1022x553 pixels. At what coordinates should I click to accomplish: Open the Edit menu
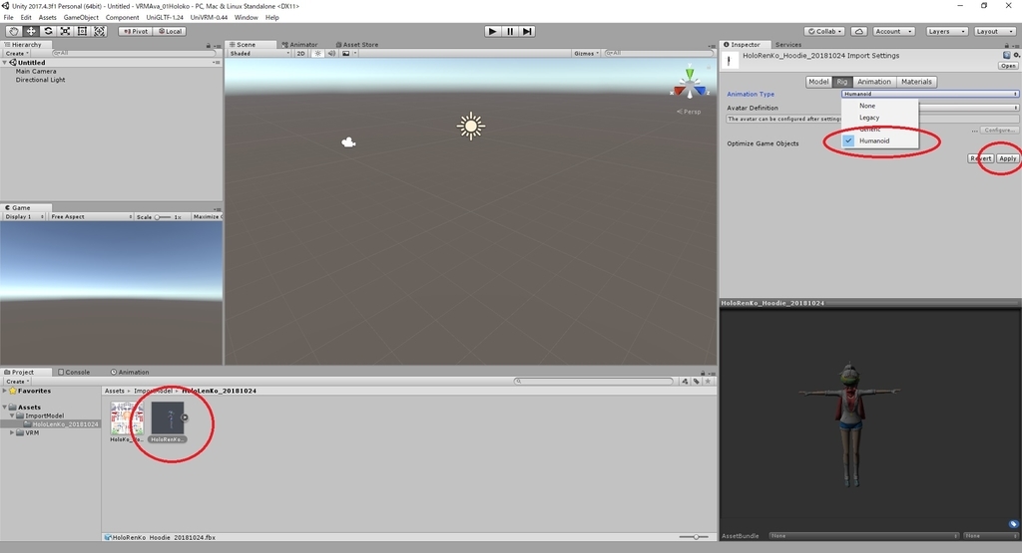pyautogui.click(x=26, y=18)
